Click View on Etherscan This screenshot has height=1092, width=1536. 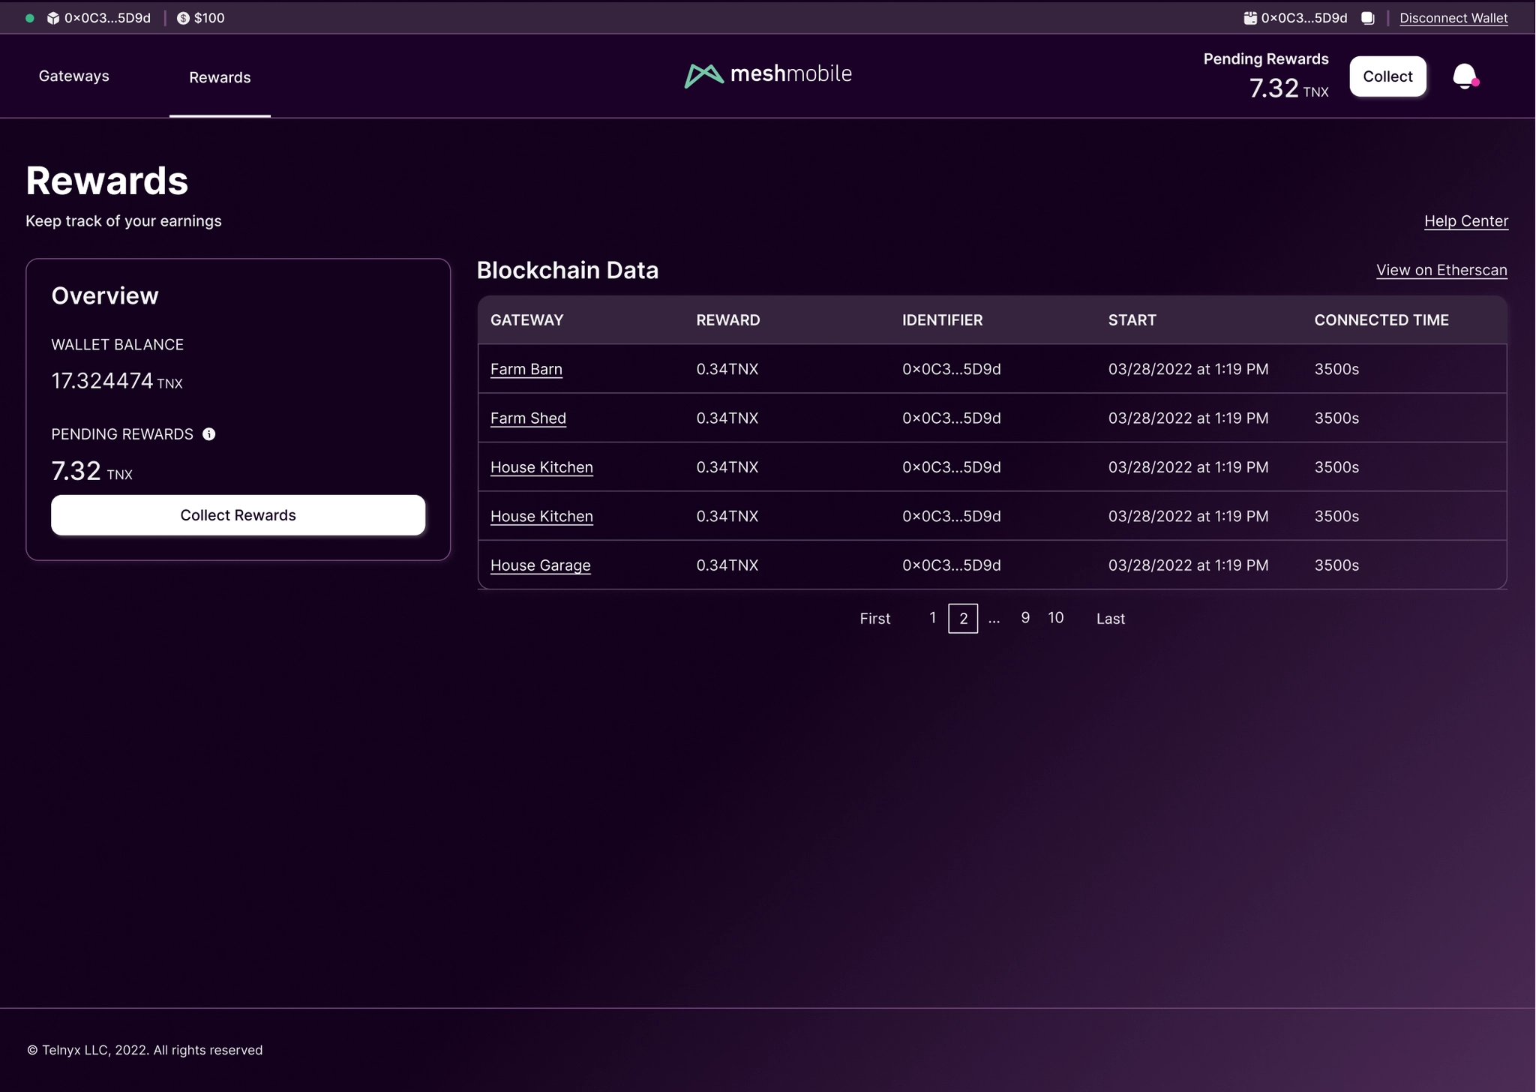1441,270
